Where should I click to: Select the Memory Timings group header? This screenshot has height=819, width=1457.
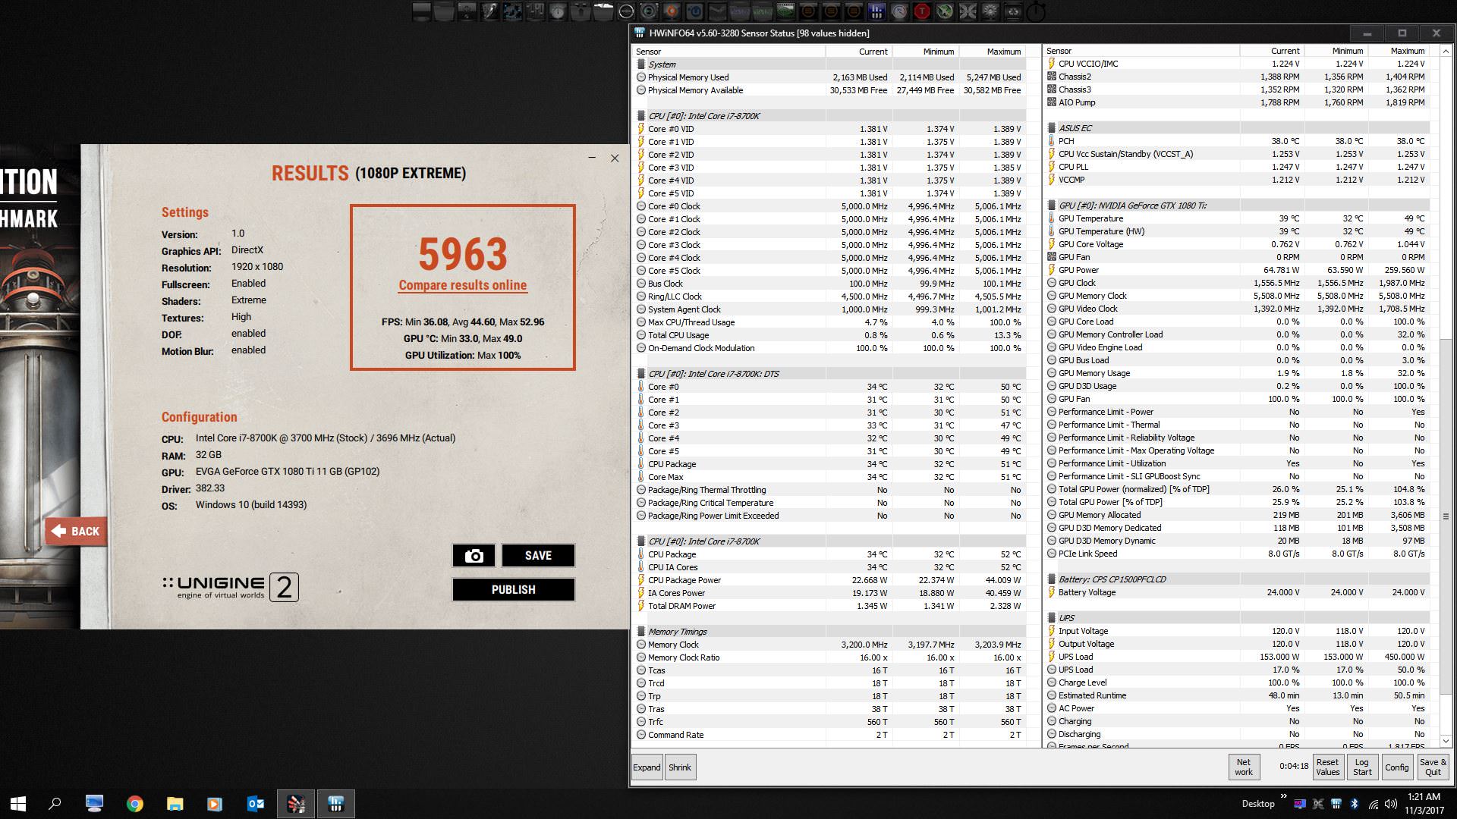tap(829, 632)
